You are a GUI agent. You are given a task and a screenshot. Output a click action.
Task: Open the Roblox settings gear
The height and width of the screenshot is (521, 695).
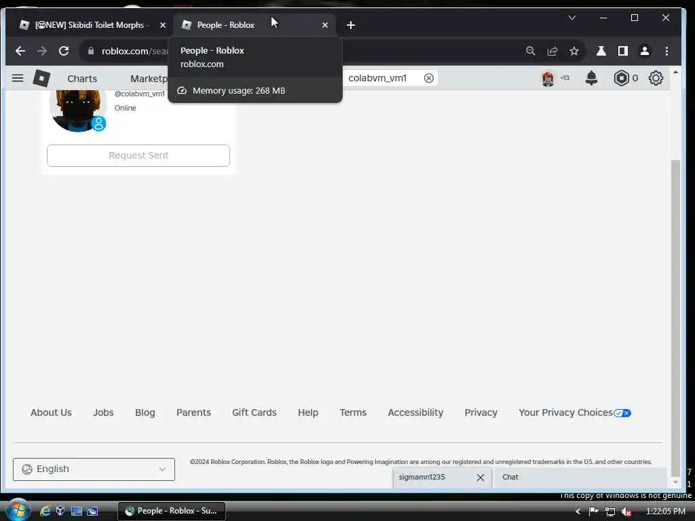tap(656, 79)
